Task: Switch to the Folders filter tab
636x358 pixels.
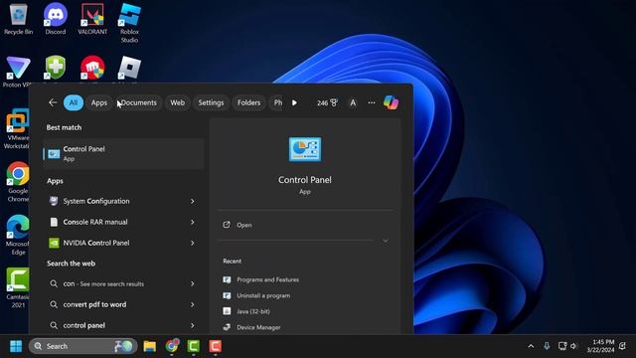Action: click(248, 102)
